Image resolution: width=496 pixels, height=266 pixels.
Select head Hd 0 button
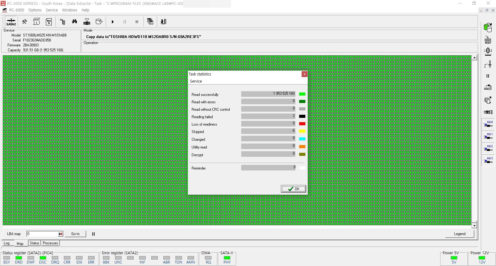(488, 124)
